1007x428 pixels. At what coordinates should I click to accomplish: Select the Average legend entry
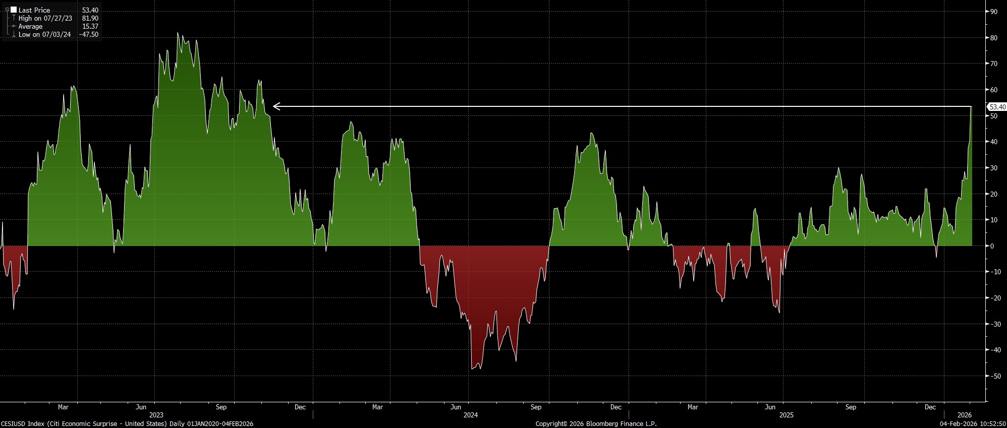click(x=30, y=26)
